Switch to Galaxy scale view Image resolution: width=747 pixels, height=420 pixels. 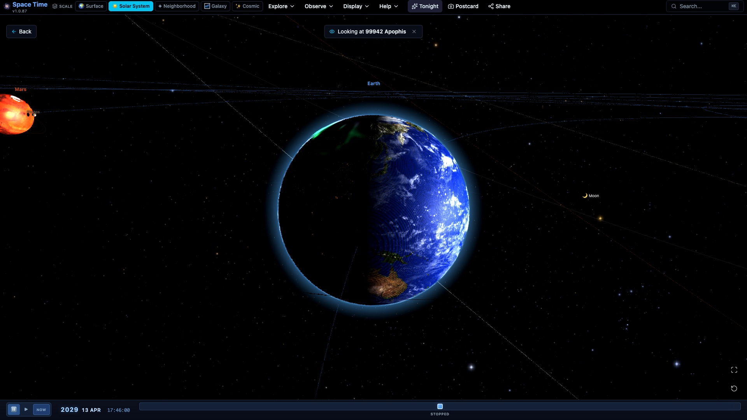pos(216,6)
